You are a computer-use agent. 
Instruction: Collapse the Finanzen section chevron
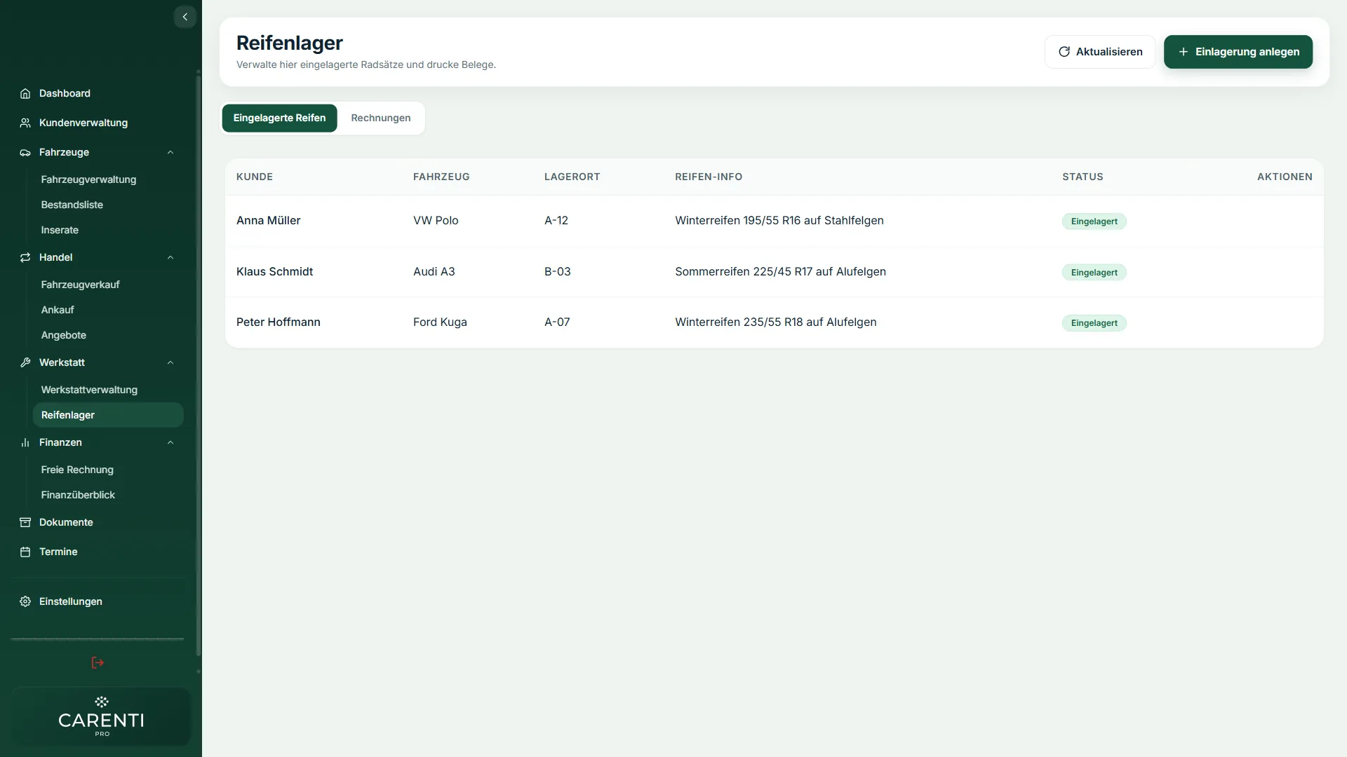pyautogui.click(x=170, y=442)
